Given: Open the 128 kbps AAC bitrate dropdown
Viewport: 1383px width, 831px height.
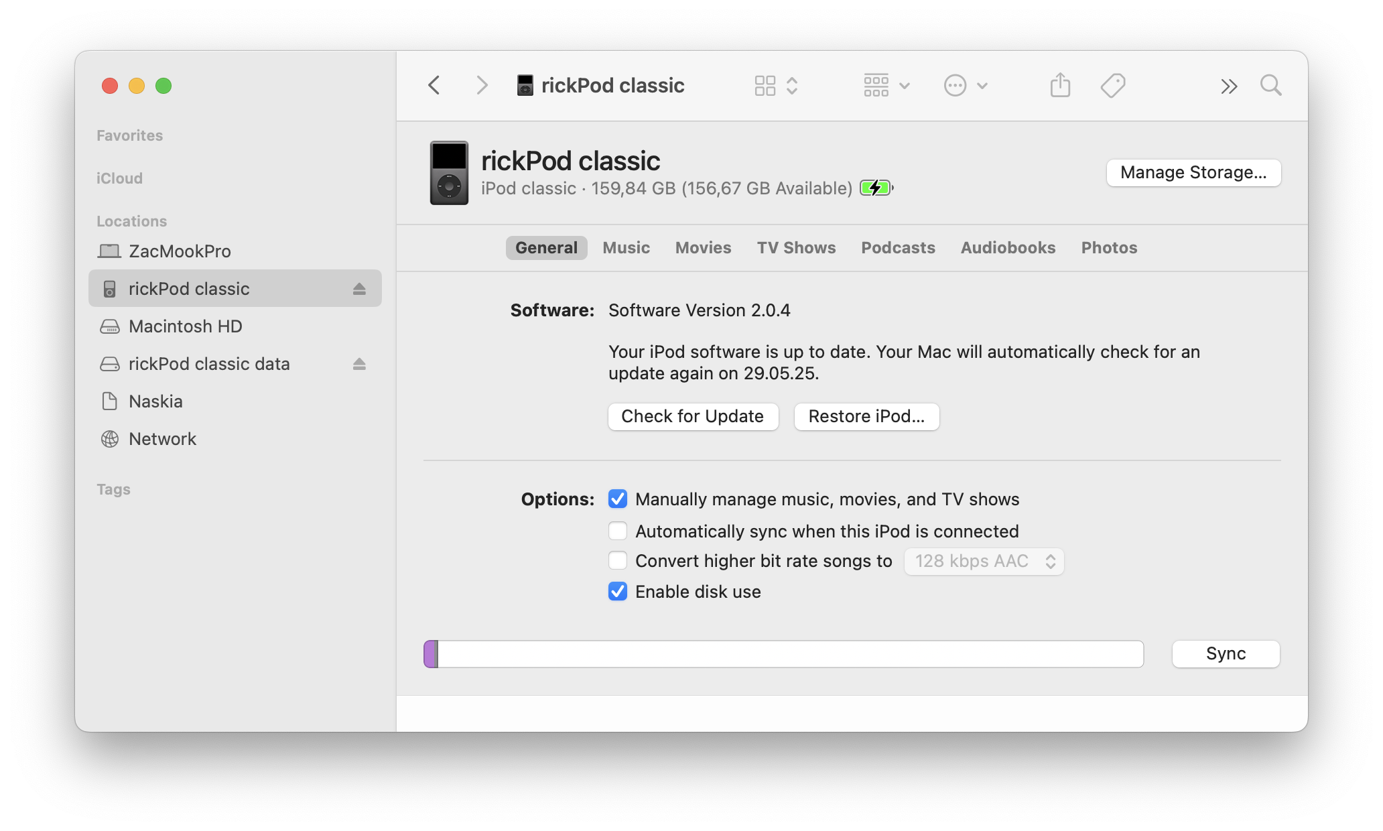Looking at the screenshot, I should [x=984, y=561].
